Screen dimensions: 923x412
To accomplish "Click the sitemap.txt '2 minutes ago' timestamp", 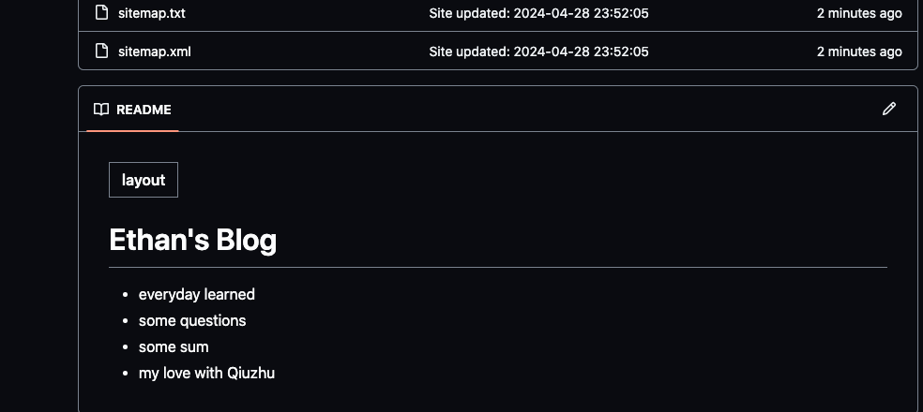I will 859,13.
